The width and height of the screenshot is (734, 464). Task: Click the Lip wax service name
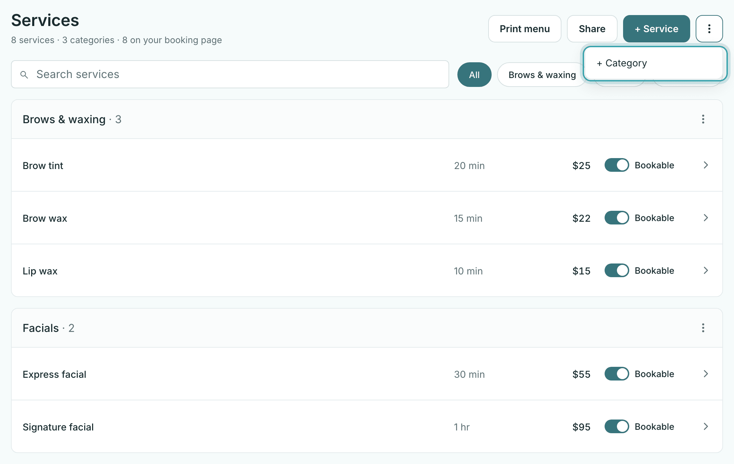pyautogui.click(x=40, y=271)
